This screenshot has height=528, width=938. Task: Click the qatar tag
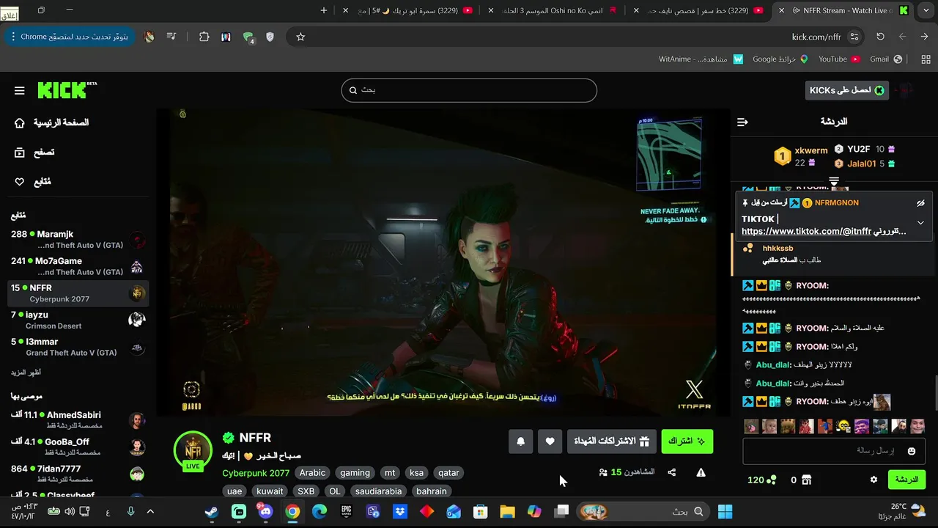(448, 473)
